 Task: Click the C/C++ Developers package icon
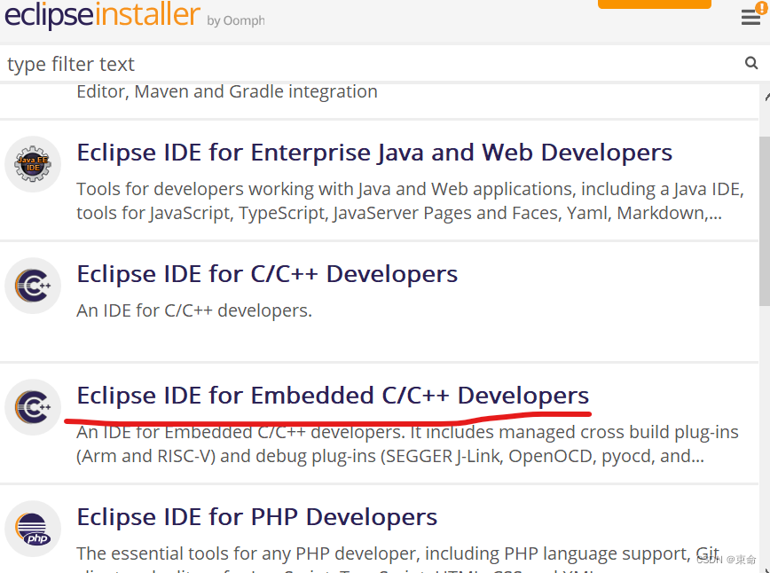coord(33,286)
